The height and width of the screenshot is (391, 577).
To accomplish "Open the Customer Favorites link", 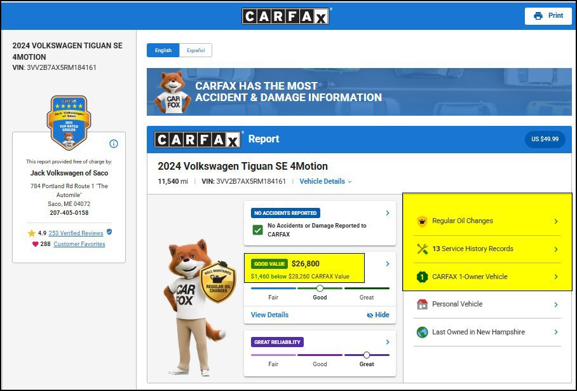I will [x=79, y=244].
